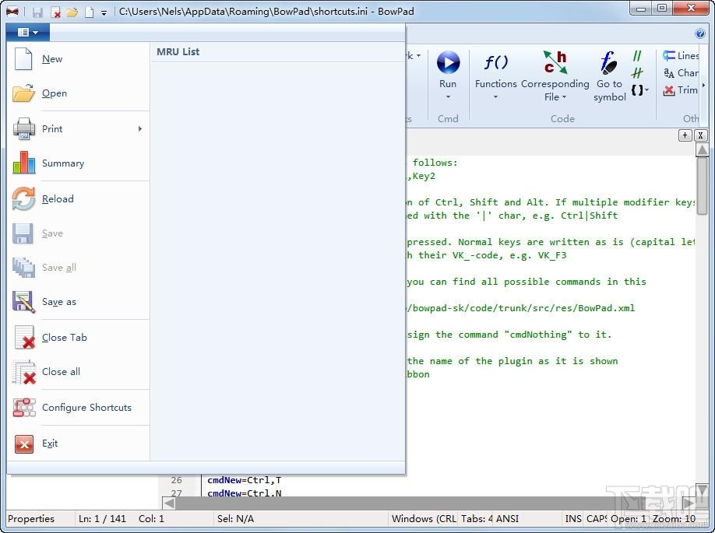Click the line comment // icon
The height and width of the screenshot is (533, 715).
coord(637,55)
